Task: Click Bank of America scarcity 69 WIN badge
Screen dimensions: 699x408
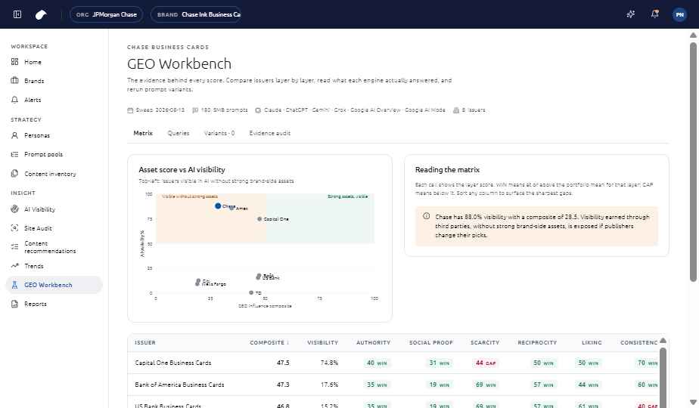Action: click(x=486, y=385)
